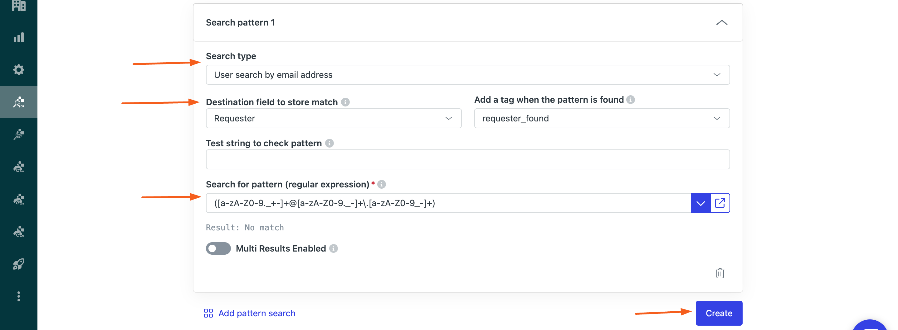898x330 pixels.
Task: Delete search pattern with trash icon
Action: 720,273
